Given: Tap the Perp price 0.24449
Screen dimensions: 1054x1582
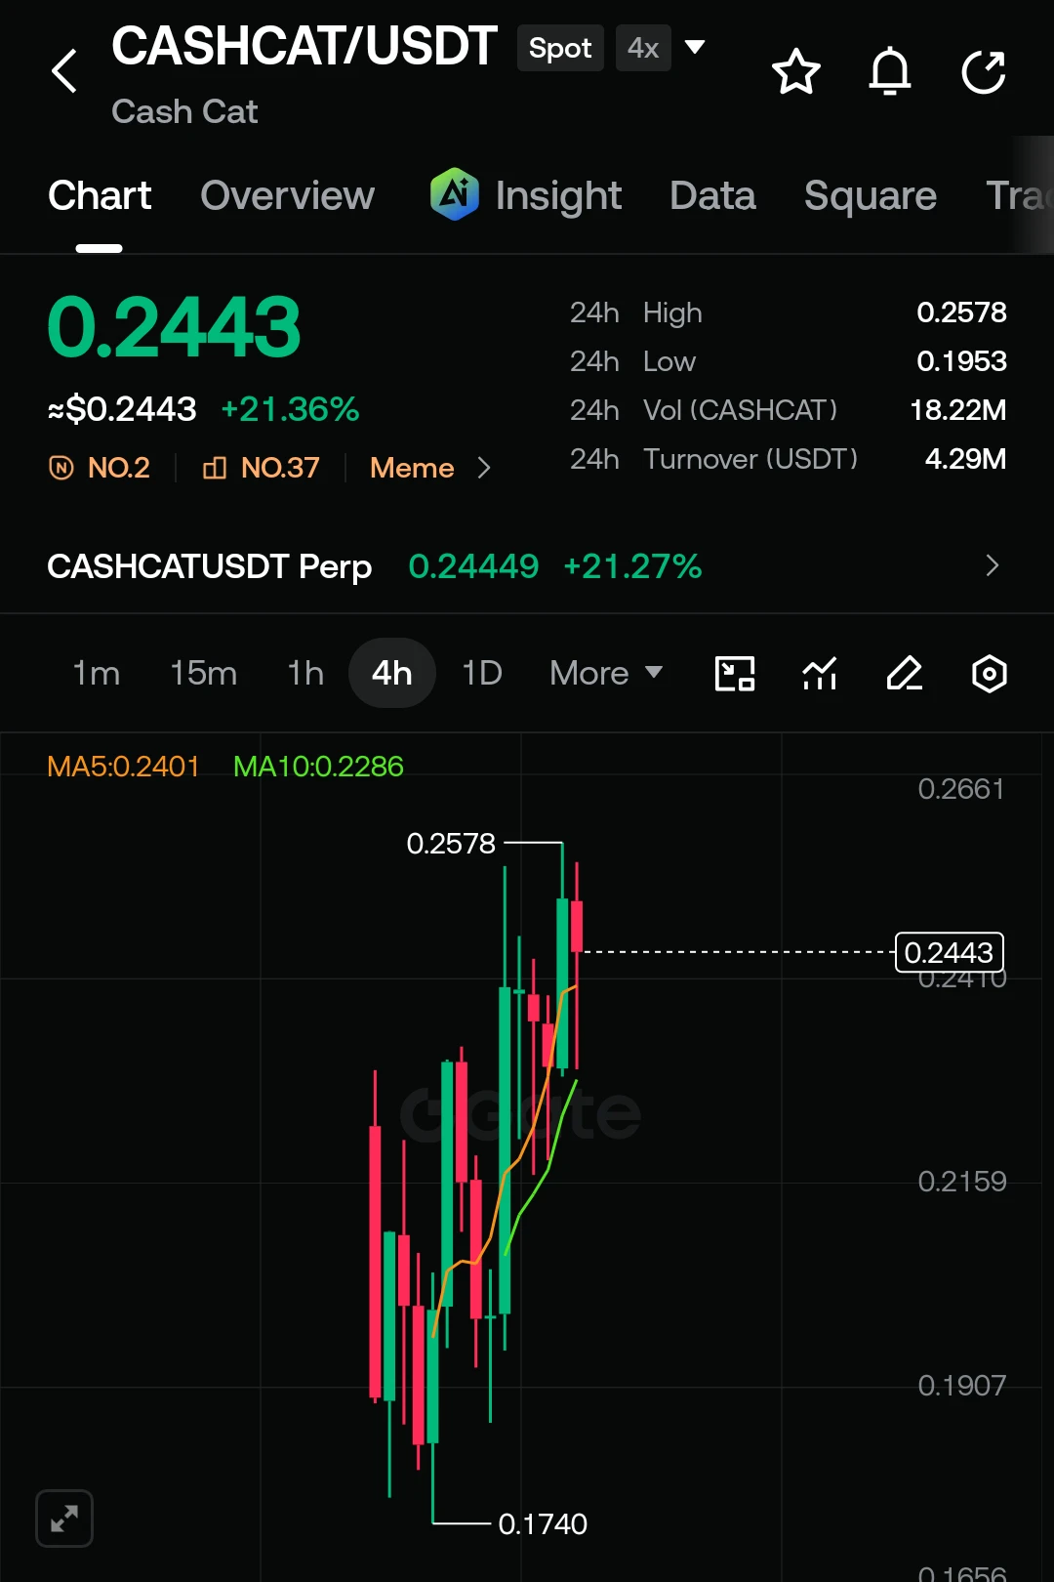Looking at the screenshot, I should 473,566.
